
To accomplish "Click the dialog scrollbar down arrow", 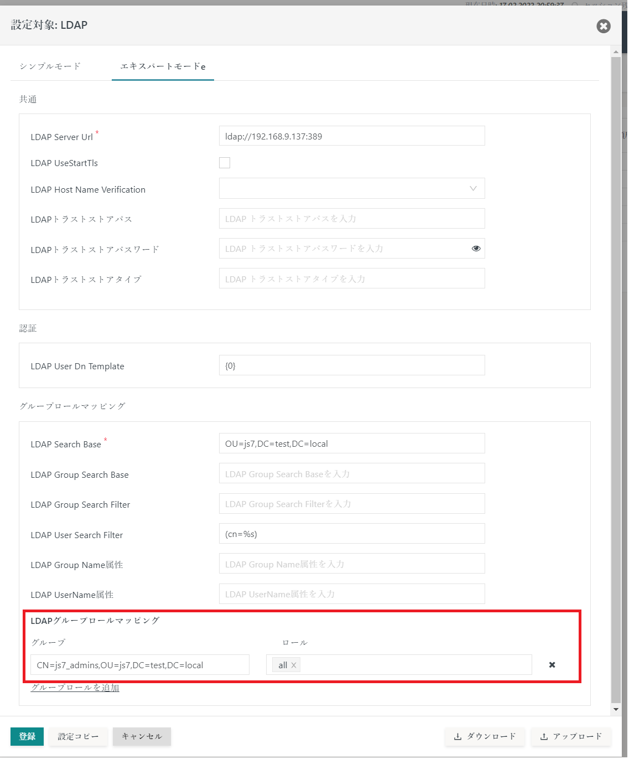I will [615, 709].
